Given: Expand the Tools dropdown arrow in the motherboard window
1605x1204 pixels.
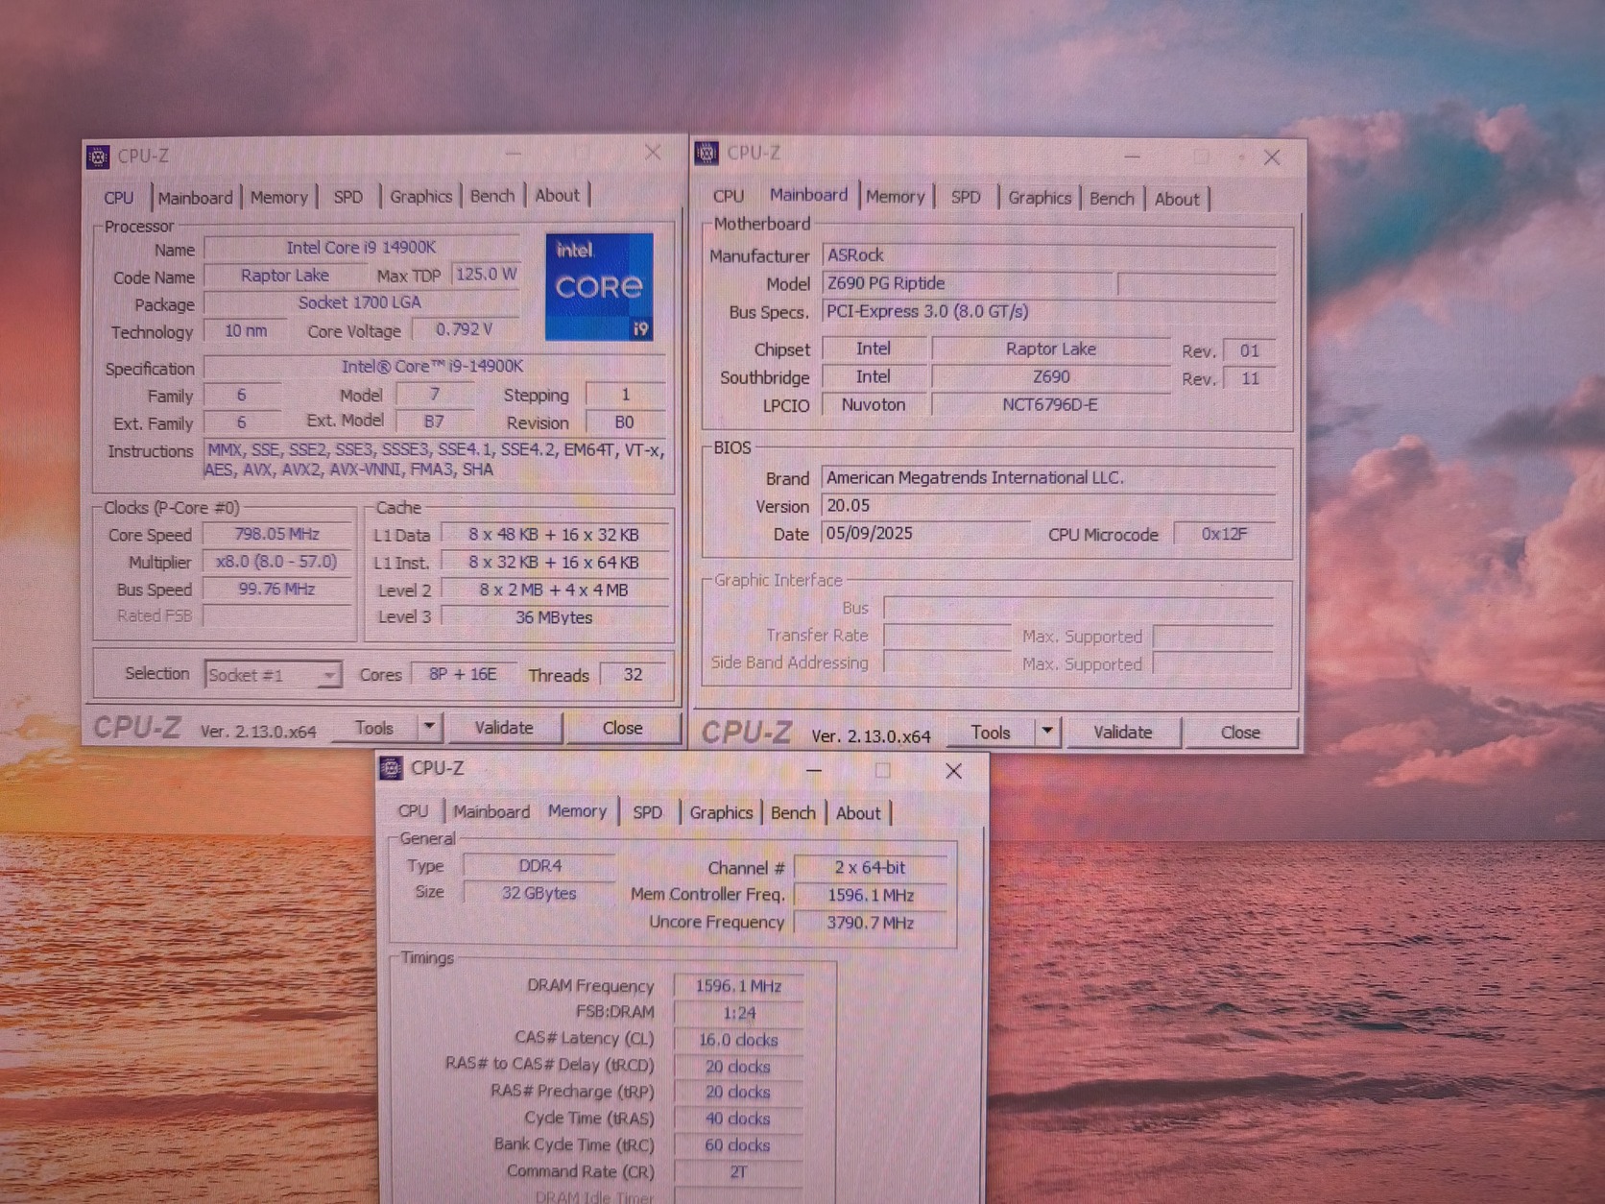Looking at the screenshot, I should (1047, 732).
